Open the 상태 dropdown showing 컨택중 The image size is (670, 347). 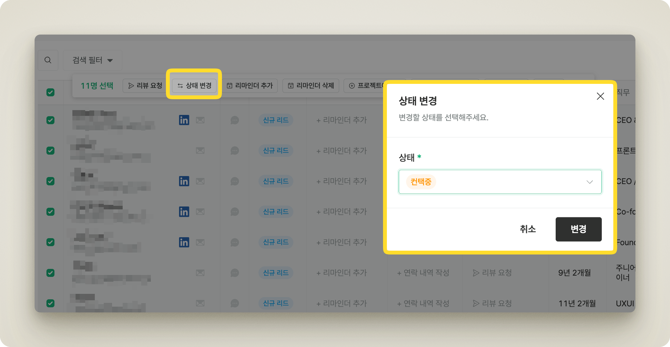493,182
